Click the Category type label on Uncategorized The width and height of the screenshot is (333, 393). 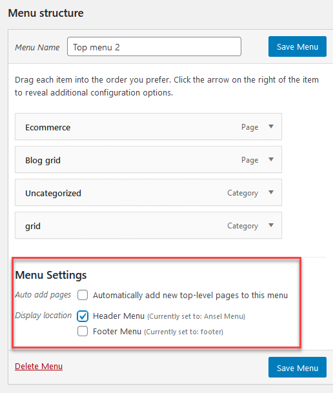(x=243, y=193)
